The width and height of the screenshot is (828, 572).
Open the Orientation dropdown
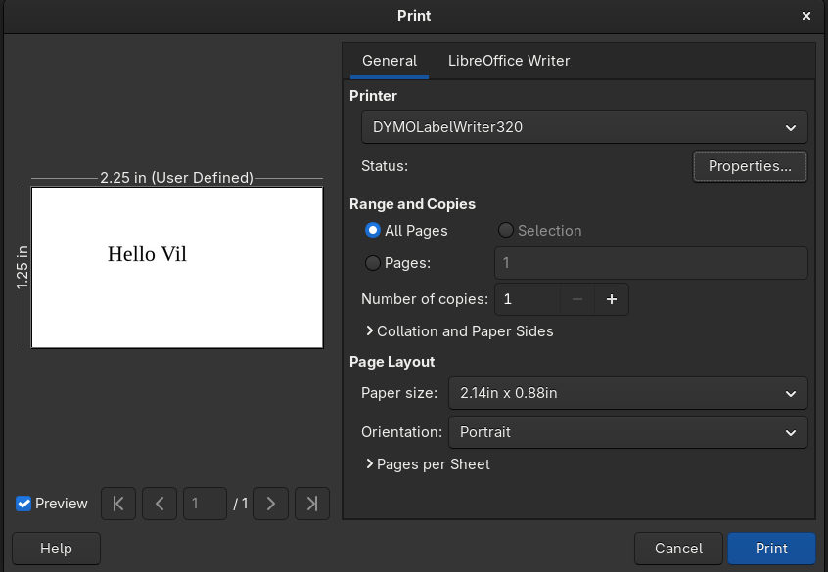pyautogui.click(x=626, y=432)
